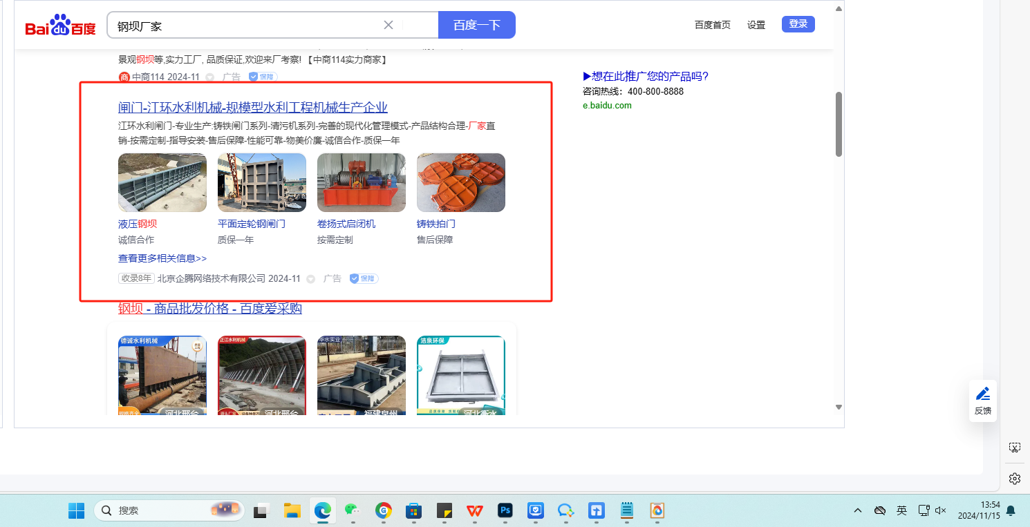Screen dimensions: 1030x527
Task: Open the 液压钢坝 product photo
Action: click(x=162, y=182)
